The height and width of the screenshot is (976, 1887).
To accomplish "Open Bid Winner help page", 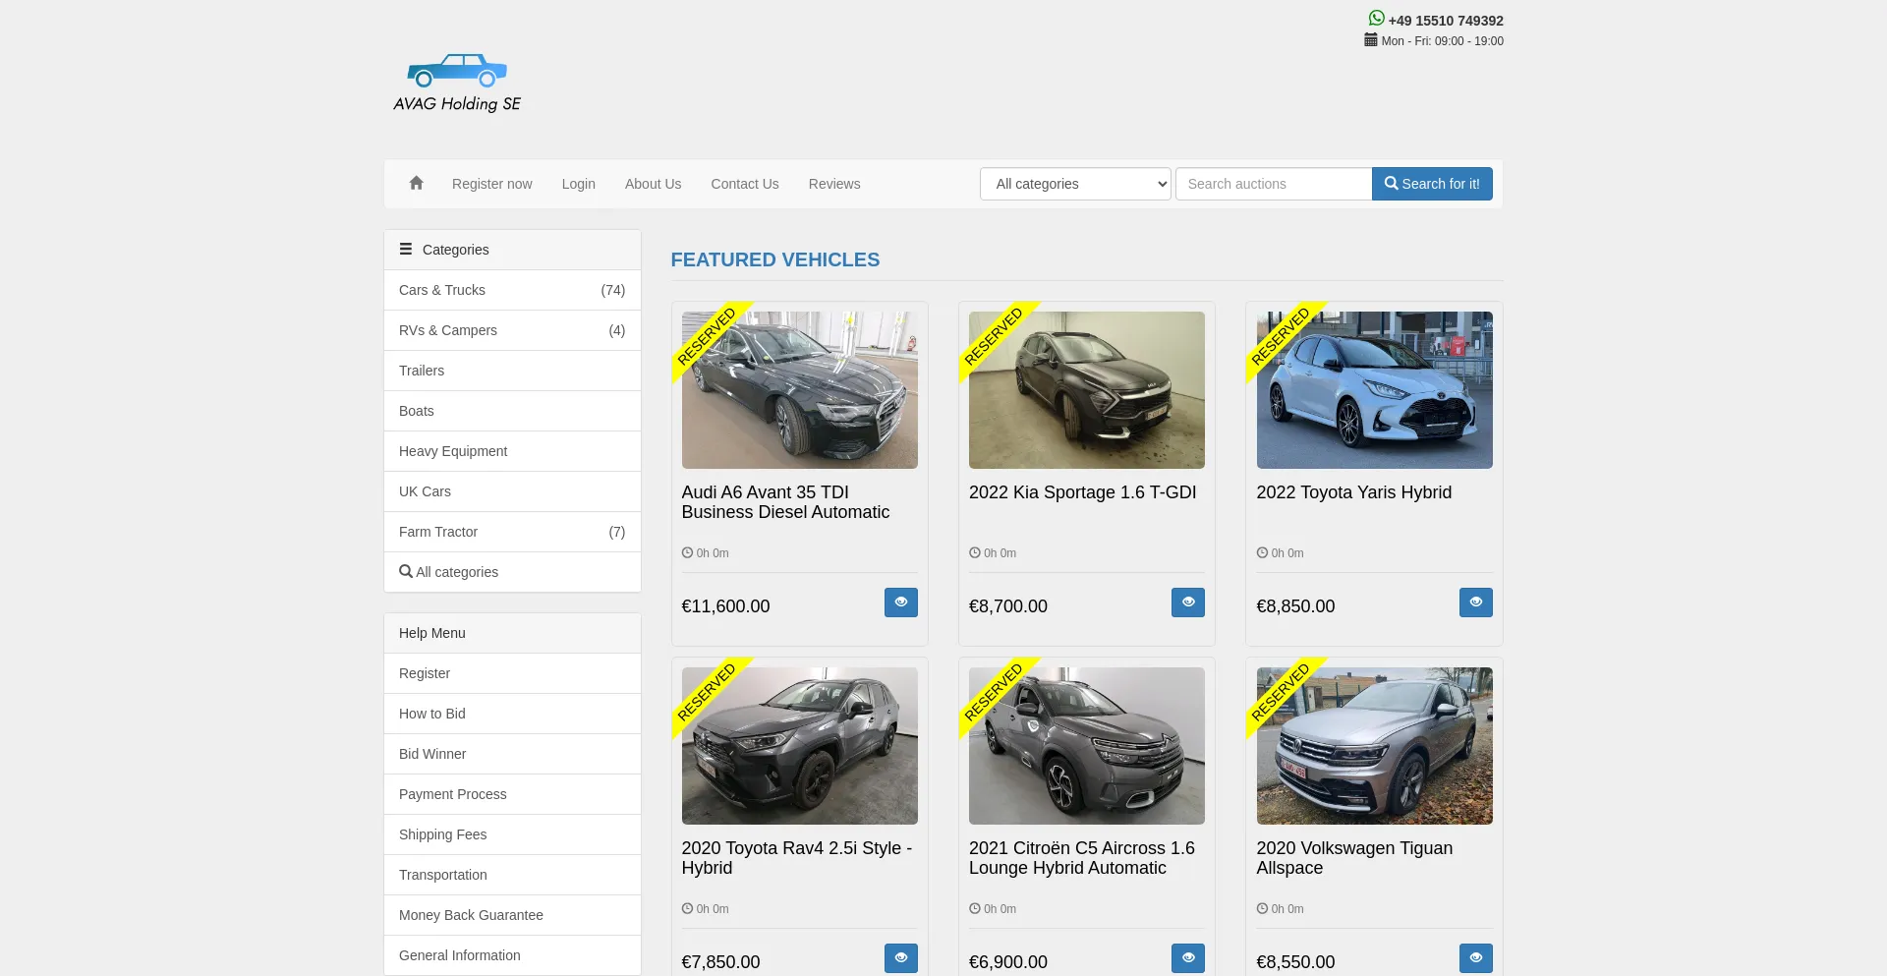I will 512,754.
